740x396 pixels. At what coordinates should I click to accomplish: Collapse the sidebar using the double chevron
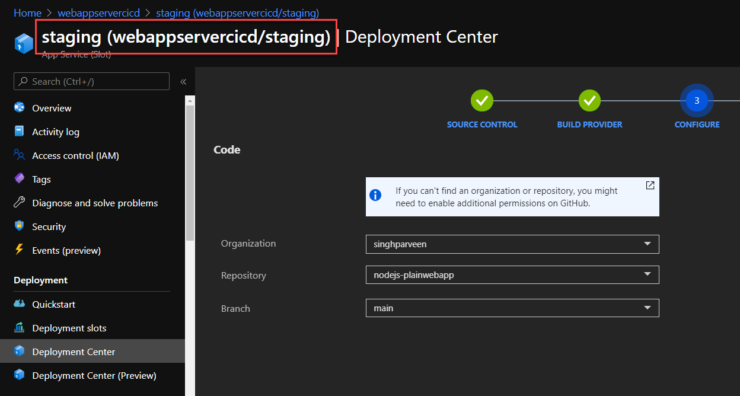click(x=183, y=82)
